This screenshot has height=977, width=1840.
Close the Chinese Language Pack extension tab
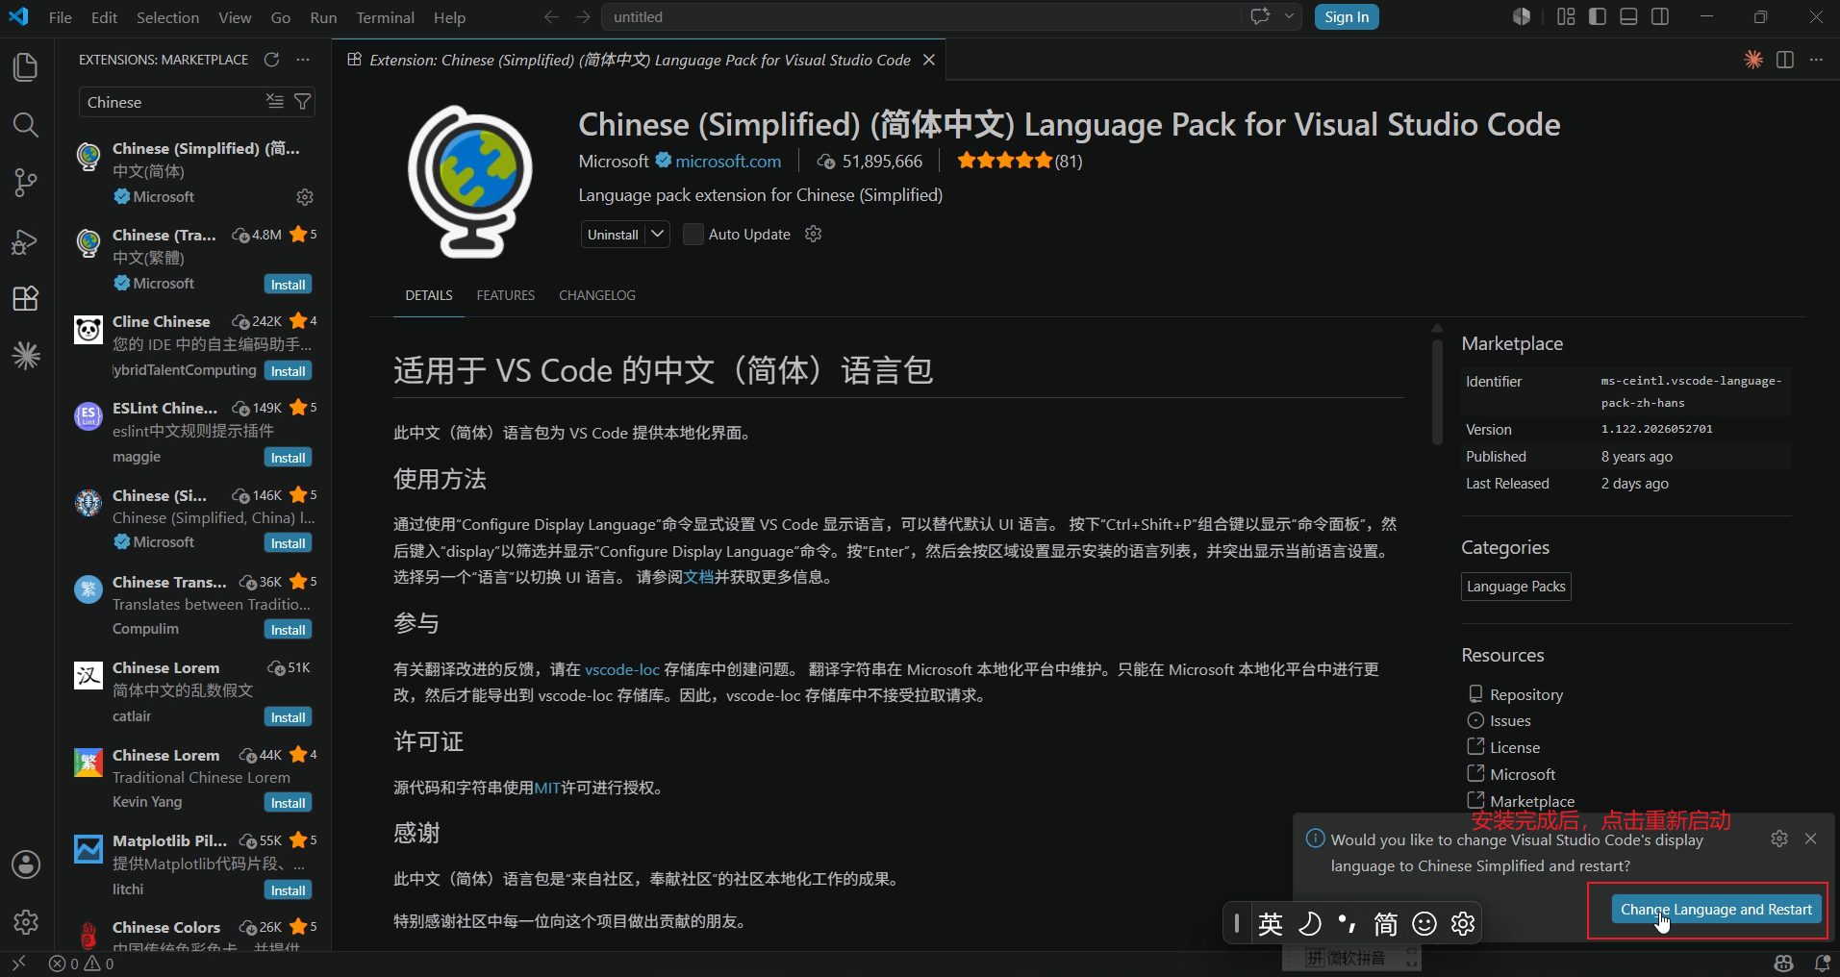[x=929, y=60]
